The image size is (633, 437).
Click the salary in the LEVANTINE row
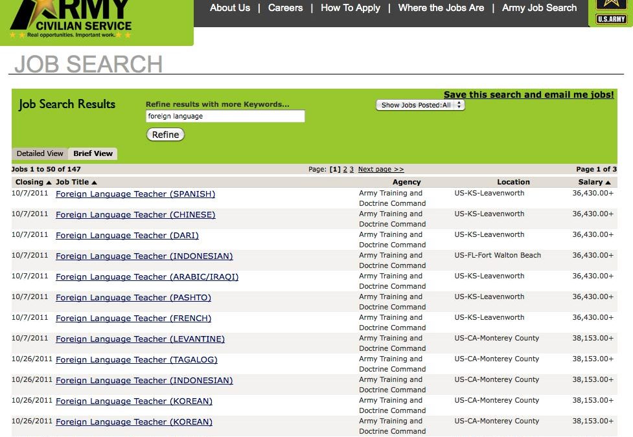click(593, 338)
